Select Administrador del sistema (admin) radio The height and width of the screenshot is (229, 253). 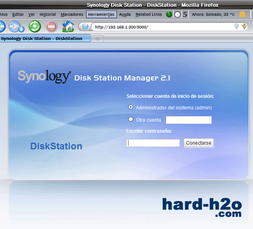tap(131, 107)
